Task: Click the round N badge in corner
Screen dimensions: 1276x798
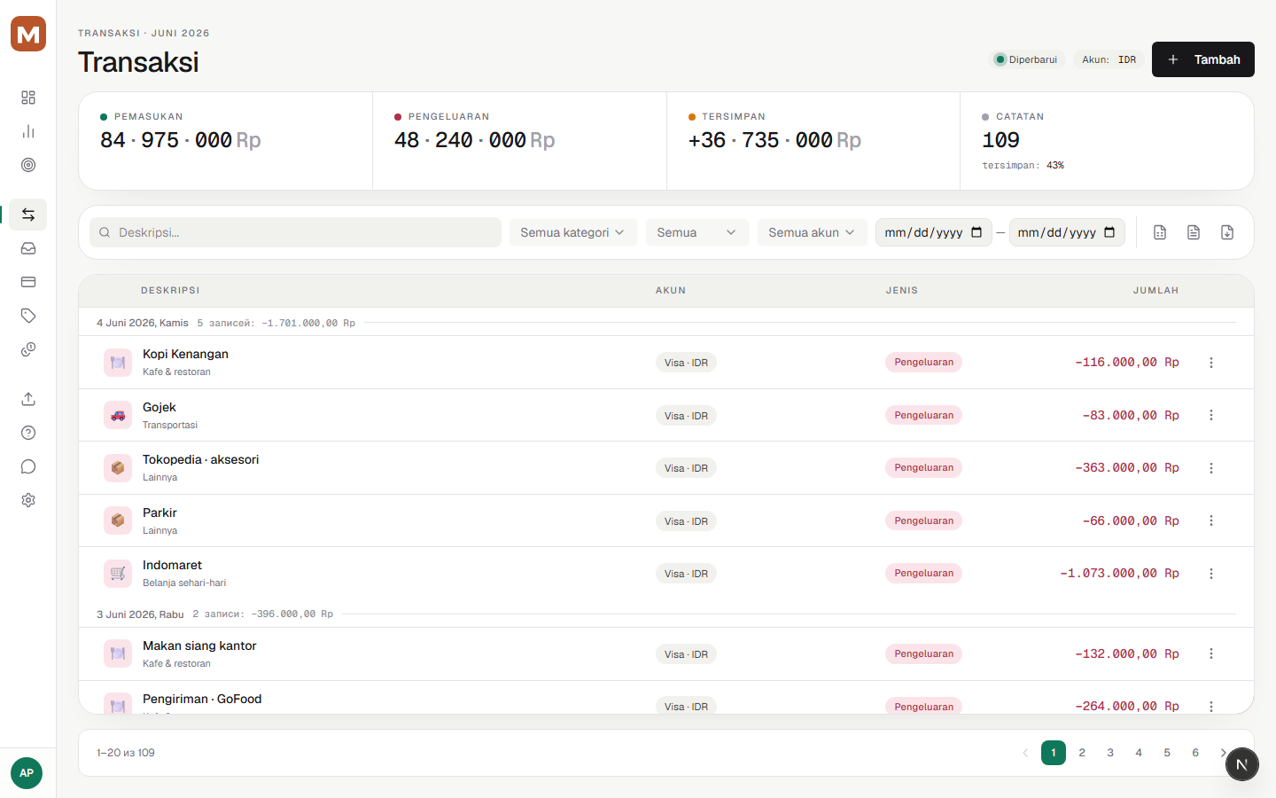Action: pos(1242,764)
